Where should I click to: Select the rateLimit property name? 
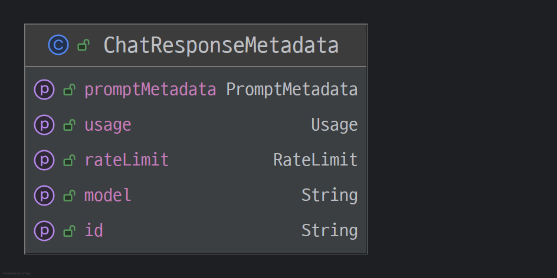click(x=127, y=160)
